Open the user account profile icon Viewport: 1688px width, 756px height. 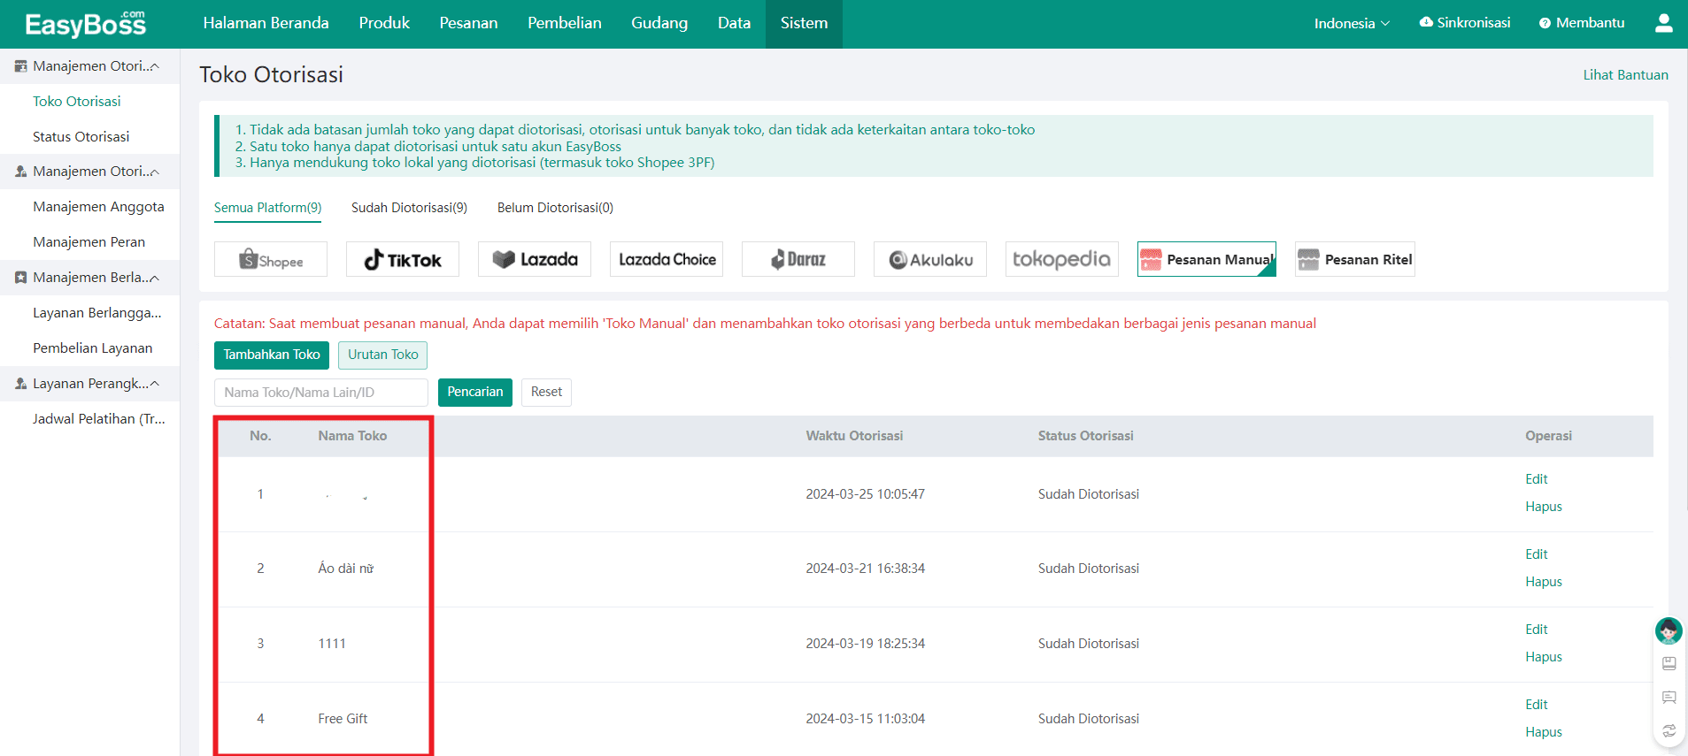click(1663, 23)
